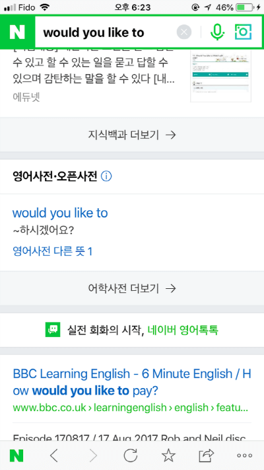Clear the search text with X button
This screenshot has height=470, width=264.
(183, 32)
